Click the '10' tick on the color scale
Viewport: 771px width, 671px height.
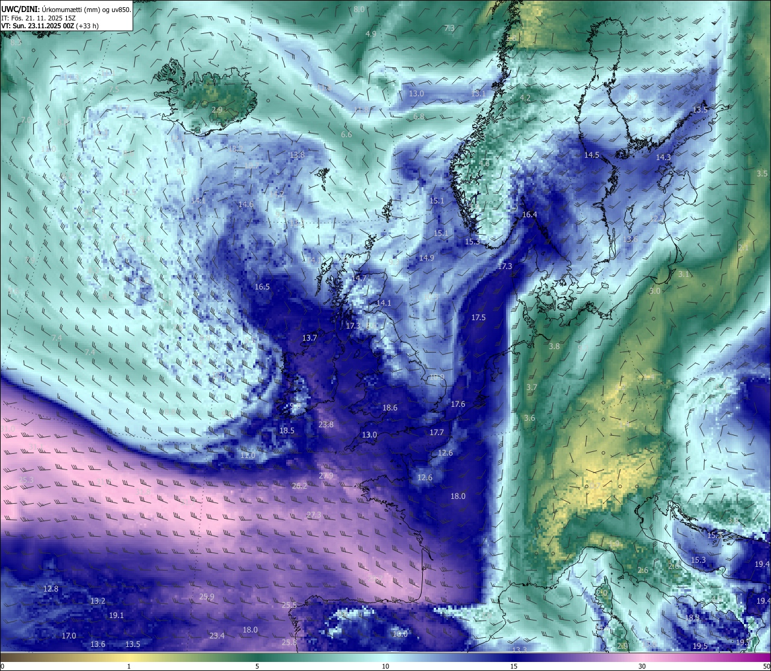pyautogui.click(x=385, y=666)
